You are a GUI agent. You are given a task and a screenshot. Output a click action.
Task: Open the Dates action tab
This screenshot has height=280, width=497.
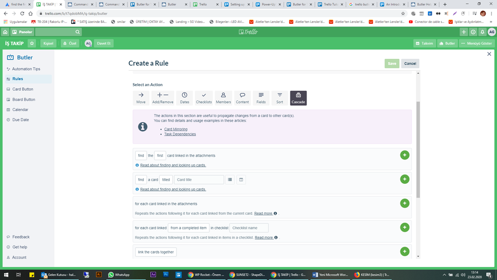pos(185,98)
